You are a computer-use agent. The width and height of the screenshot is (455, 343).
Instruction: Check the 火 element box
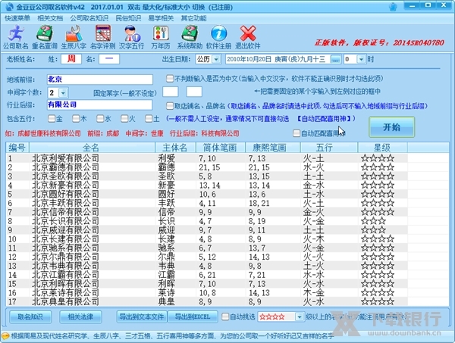pos(124,118)
